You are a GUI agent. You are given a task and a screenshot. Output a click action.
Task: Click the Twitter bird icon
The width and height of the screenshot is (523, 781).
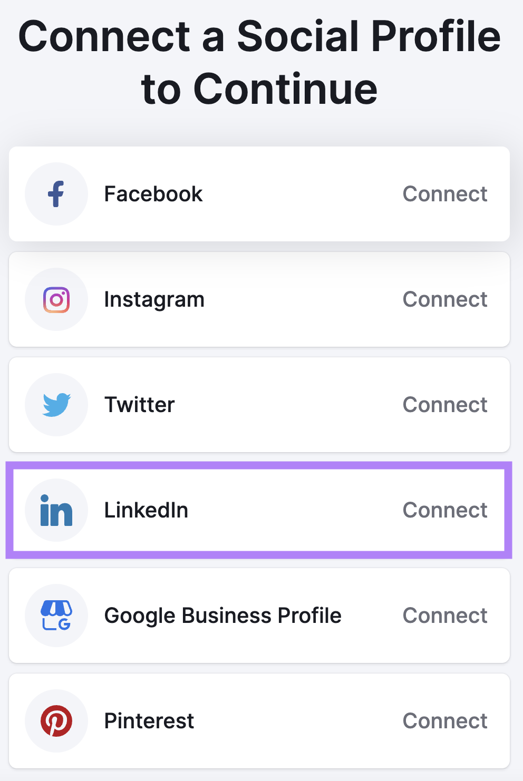56,404
